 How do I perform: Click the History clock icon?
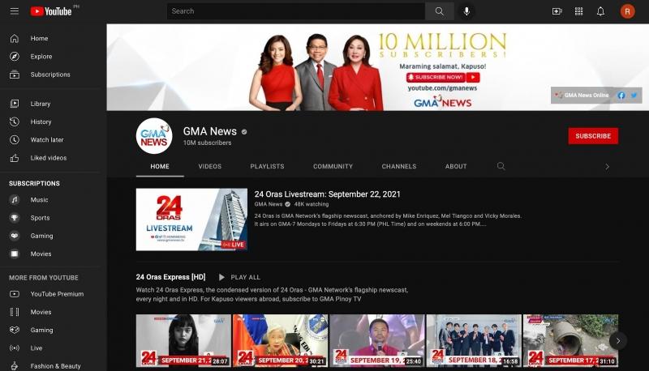(15, 122)
